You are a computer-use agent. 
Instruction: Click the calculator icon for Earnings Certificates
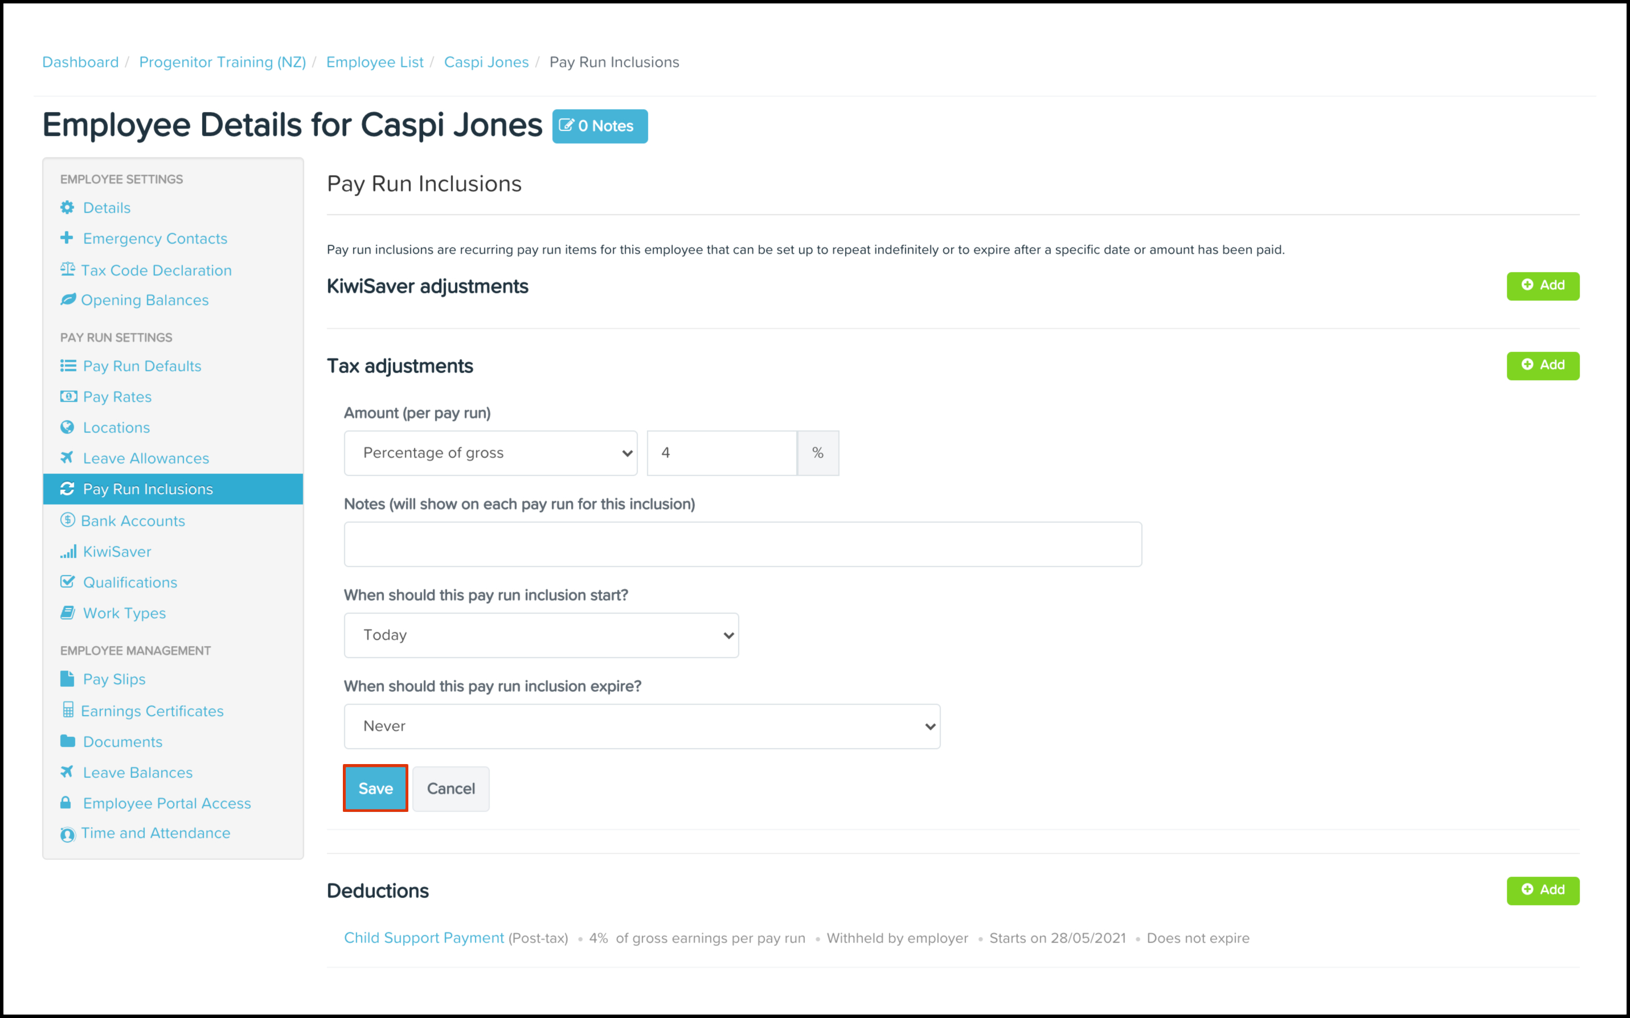coord(68,711)
